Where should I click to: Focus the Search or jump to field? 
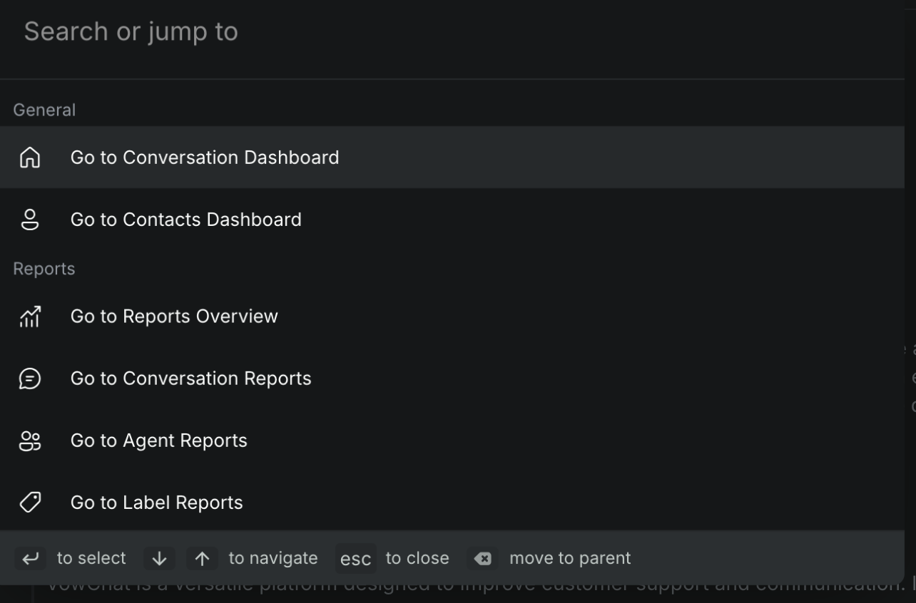click(x=428, y=32)
